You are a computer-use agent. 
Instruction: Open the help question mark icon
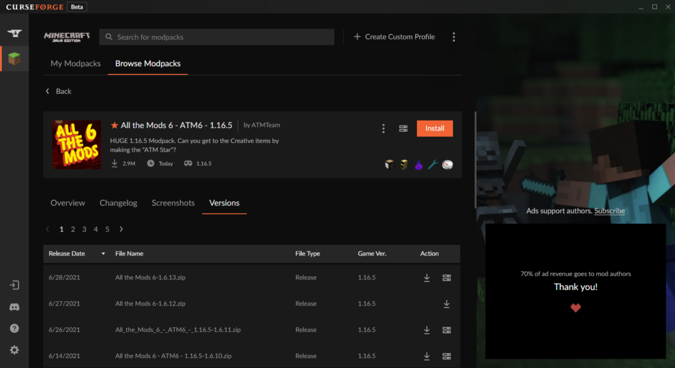click(x=14, y=329)
